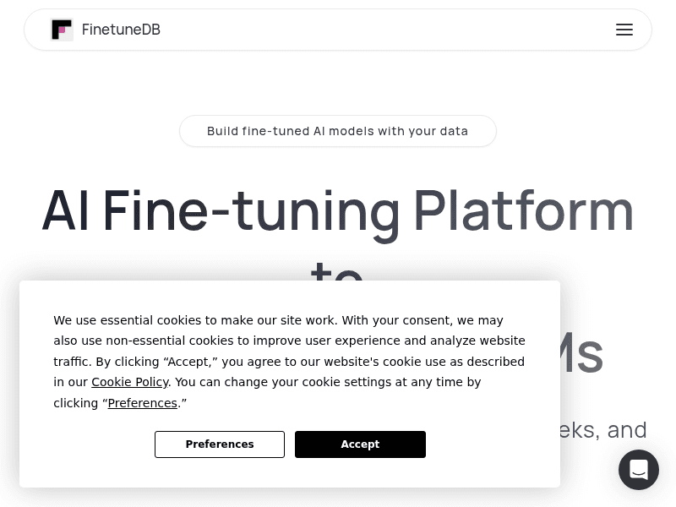
Task: Click the cookie consent paragraph's first line
Action: click(x=278, y=320)
